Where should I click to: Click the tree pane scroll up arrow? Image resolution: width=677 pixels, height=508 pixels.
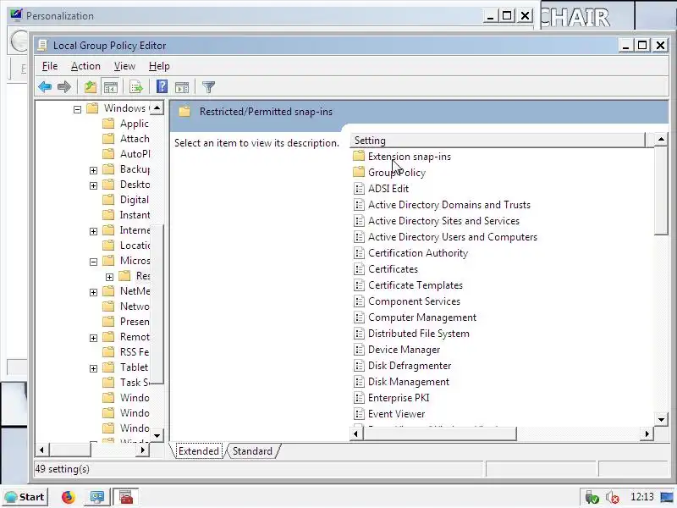coord(157,108)
